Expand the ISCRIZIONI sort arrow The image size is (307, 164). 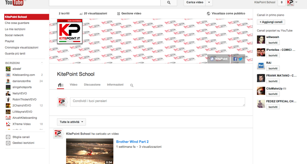[x=42, y=63]
